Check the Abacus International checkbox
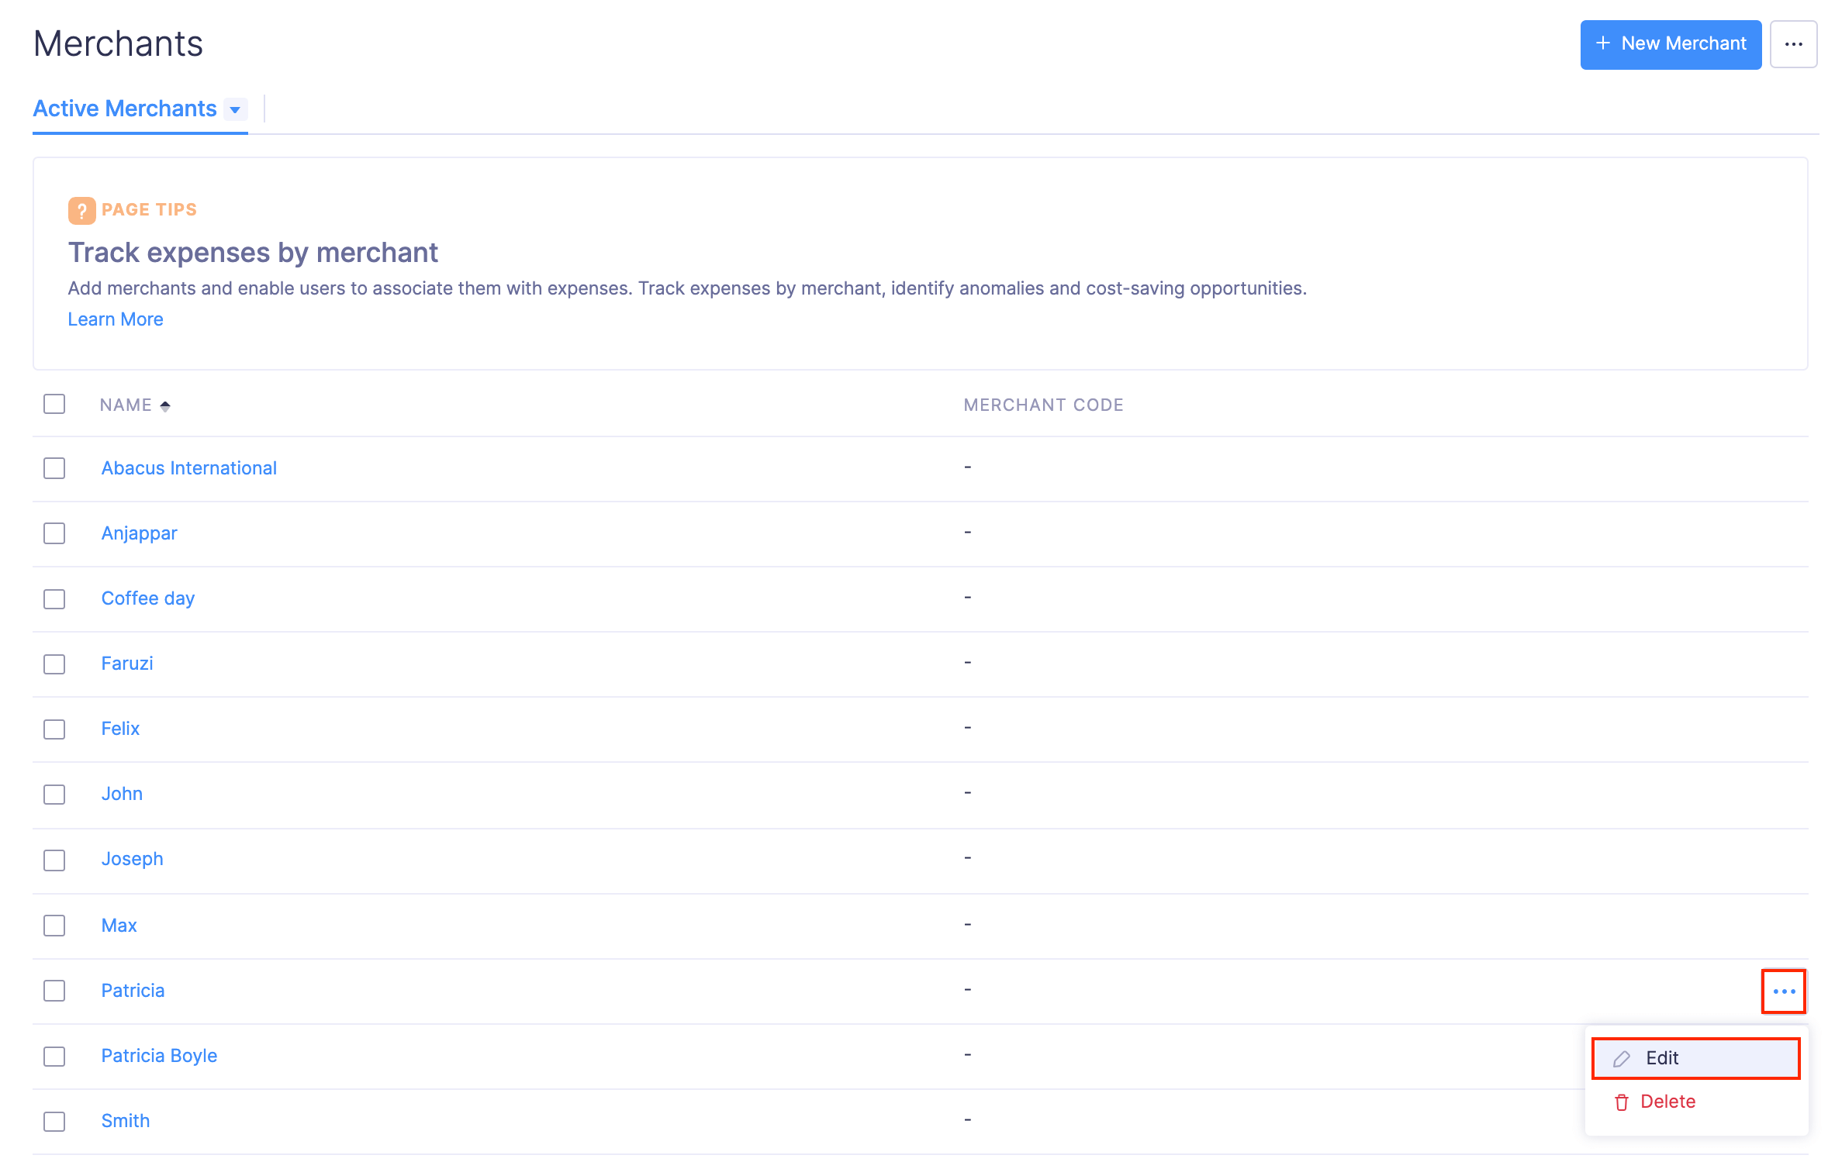 54,468
